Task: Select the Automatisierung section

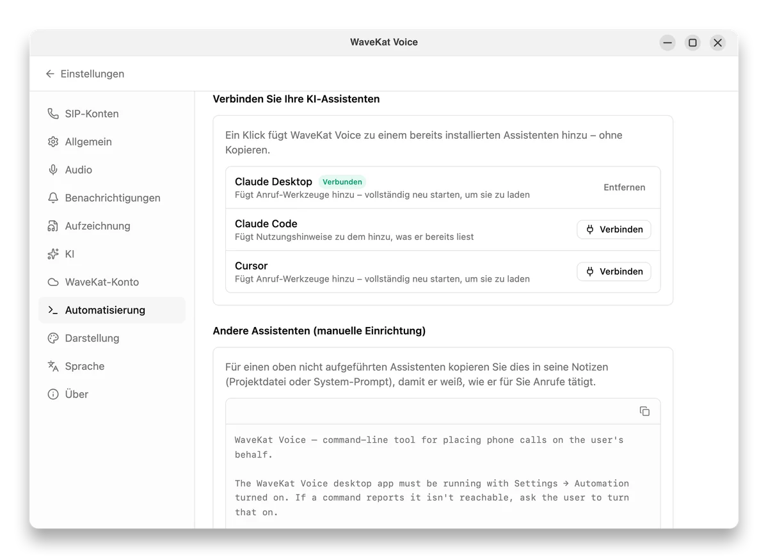Action: [x=112, y=310]
